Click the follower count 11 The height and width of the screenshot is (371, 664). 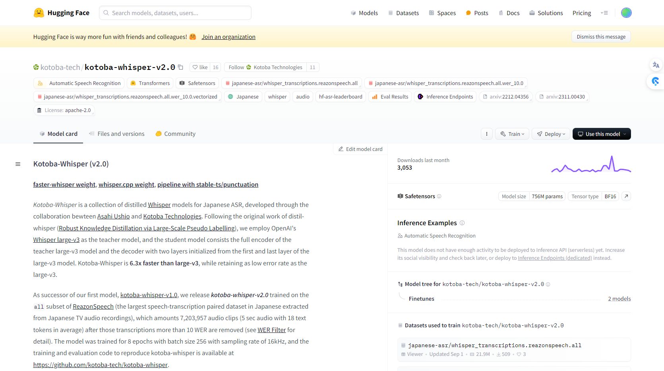point(312,67)
